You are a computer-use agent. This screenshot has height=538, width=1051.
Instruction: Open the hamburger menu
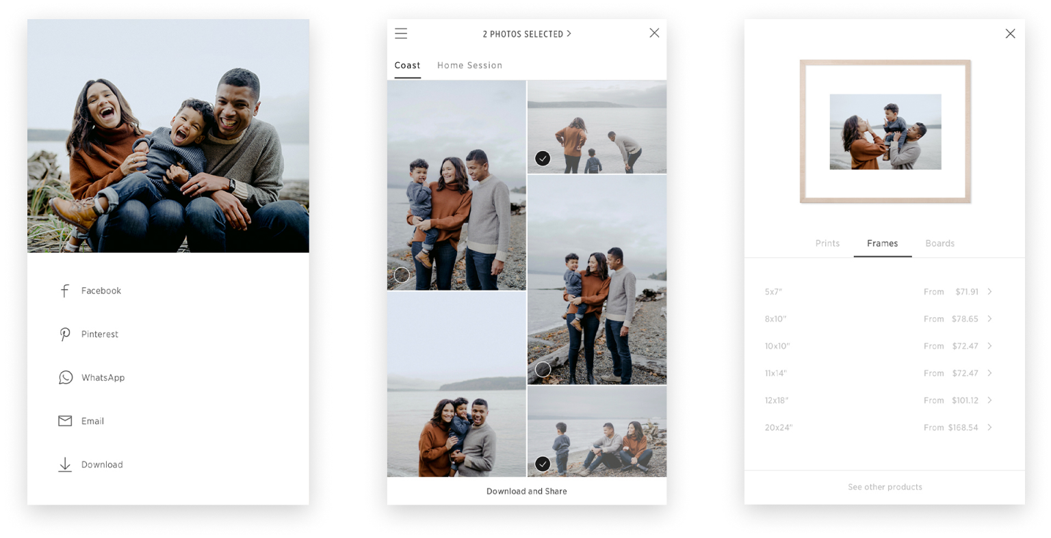click(401, 33)
